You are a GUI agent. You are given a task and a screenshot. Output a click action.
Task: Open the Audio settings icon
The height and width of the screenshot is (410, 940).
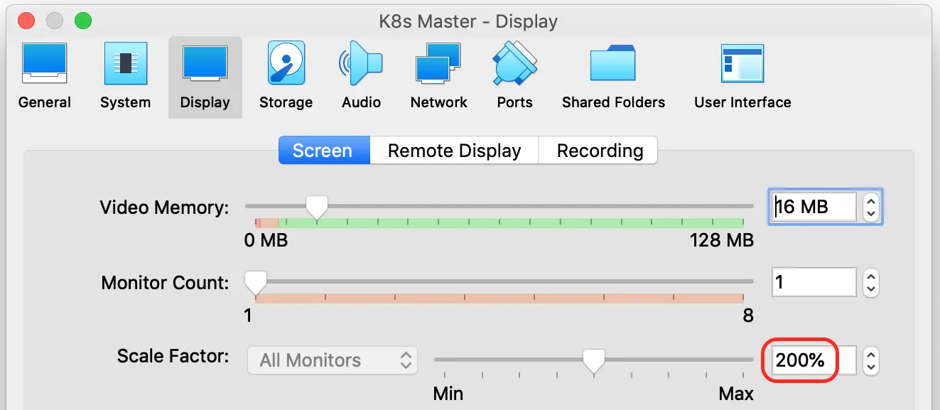pos(361,76)
